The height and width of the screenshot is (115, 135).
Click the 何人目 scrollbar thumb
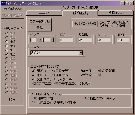pyautogui.click(x=43, y=40)
